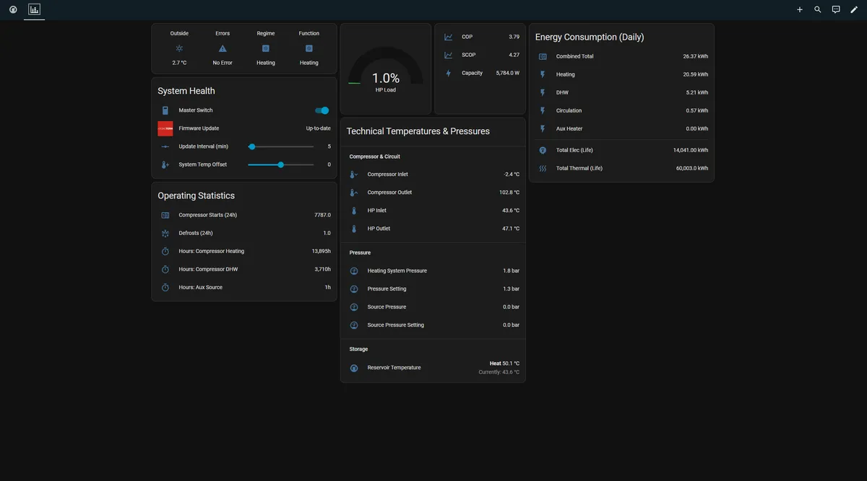Image resolution: width=867 pixels, height=481 pixels.
Task: Click the Heating energy lightning icon
Action: pos(543,74)
